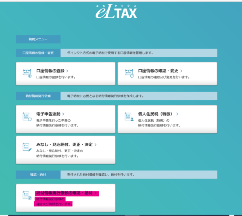Image resolution: width=242 pixels, height=216 pixels.
Task: Click description 口座情報の登録を行います。
Action: click(56, 77)
